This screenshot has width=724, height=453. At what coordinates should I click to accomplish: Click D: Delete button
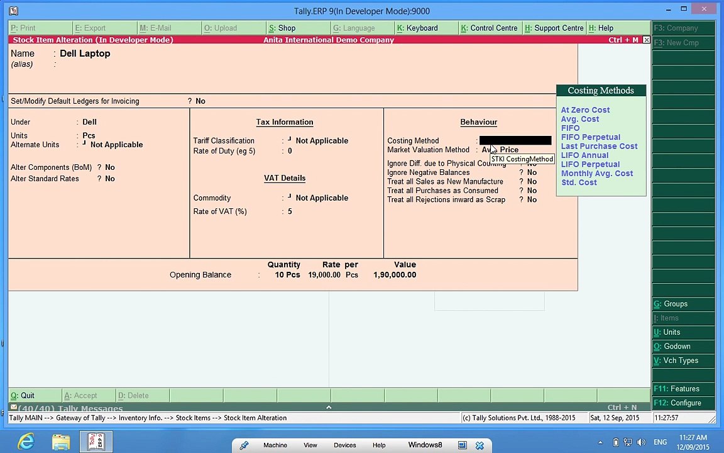pos(142,396)
